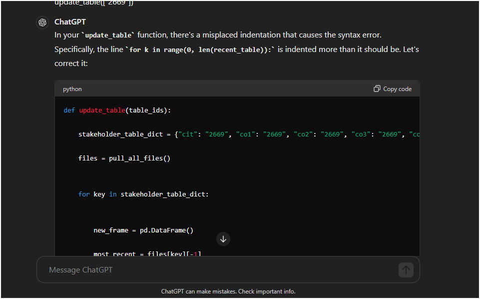
Task: Click the "correct it:" text line
Action: pos(71,63)
